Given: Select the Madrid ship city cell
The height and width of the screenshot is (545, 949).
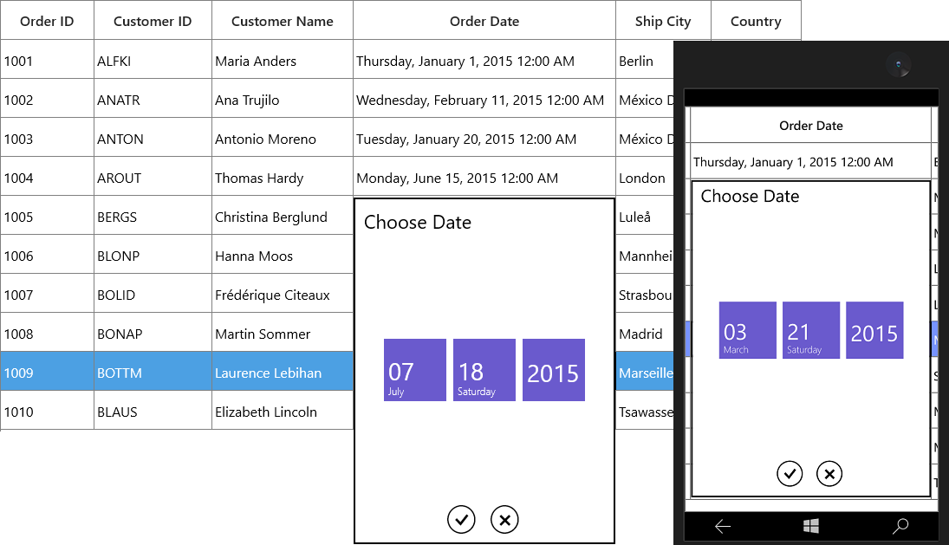Looking at the screenshot, I should [645, 333].
